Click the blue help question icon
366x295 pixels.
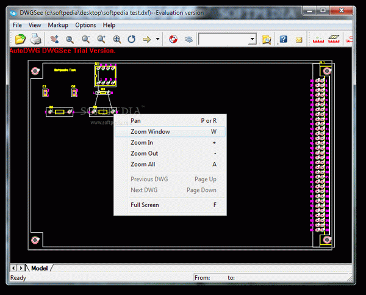pos(284,39)
